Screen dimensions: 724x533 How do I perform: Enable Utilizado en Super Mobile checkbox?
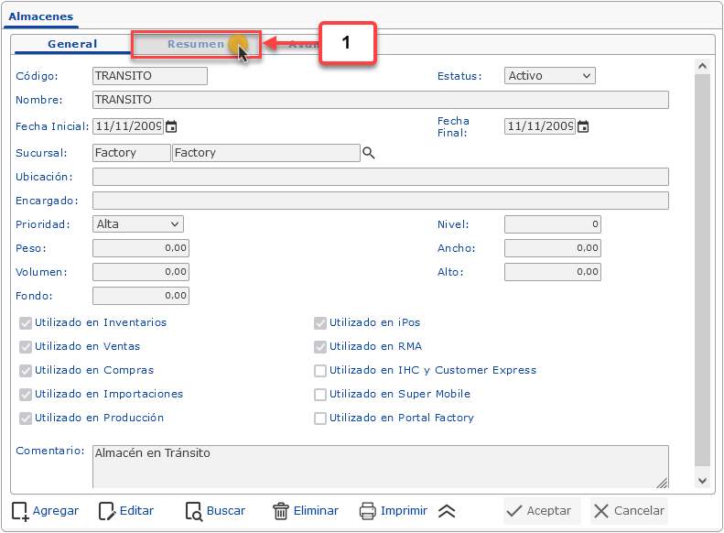(x=320, y=395)
